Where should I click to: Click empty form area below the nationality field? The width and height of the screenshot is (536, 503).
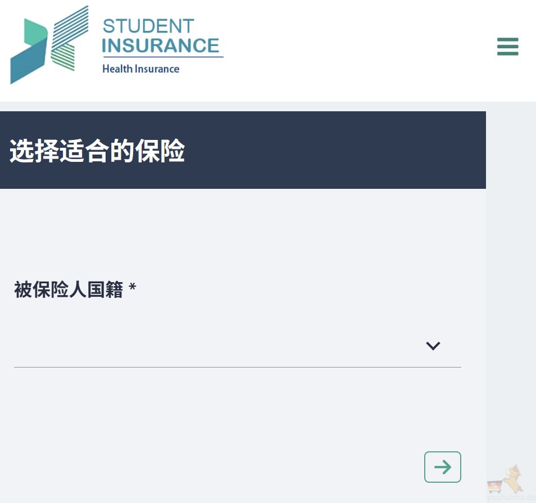pyautogui.click(x=225, y=416)
